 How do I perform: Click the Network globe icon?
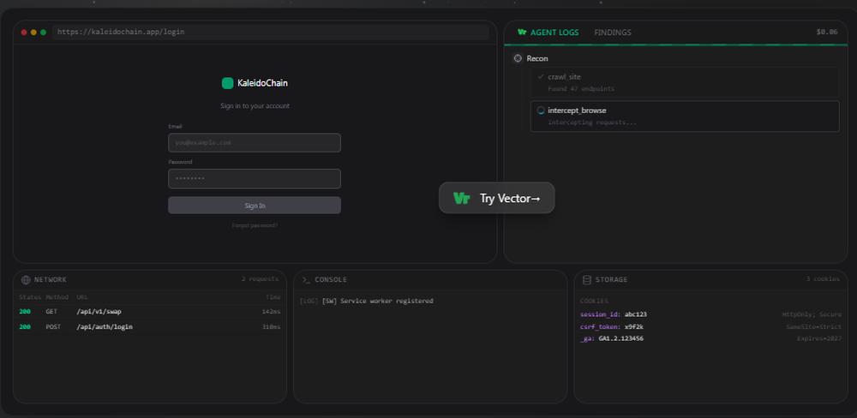26,280
